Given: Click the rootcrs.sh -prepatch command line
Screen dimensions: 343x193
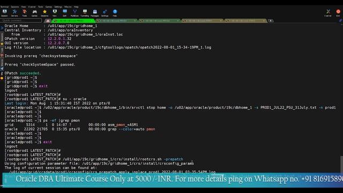Looking at the screenshot, I should click(123, 159).
